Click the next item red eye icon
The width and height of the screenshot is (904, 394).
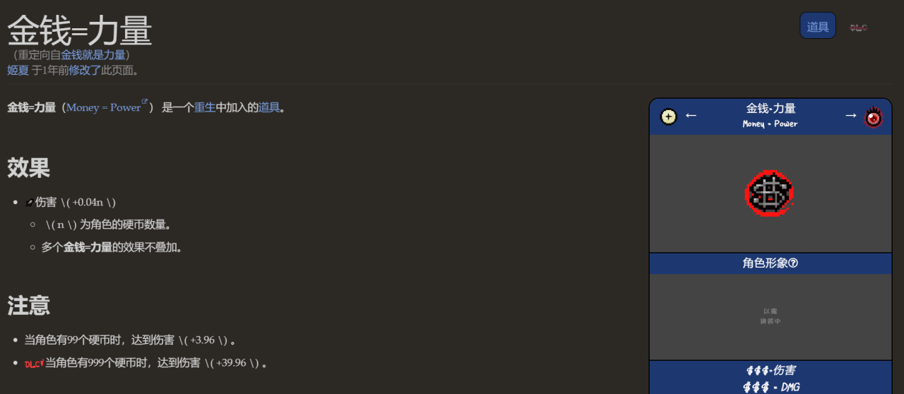click(874, 117)
